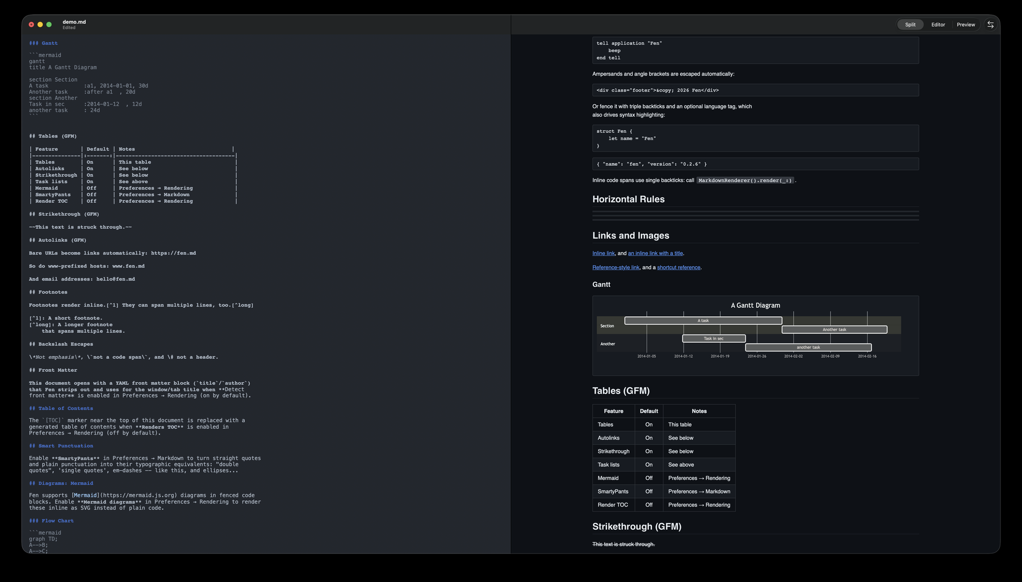This screenshot has height=582, width=1022.
Task: Click "A Gantt Diagram" chart title
Action: 755,305
